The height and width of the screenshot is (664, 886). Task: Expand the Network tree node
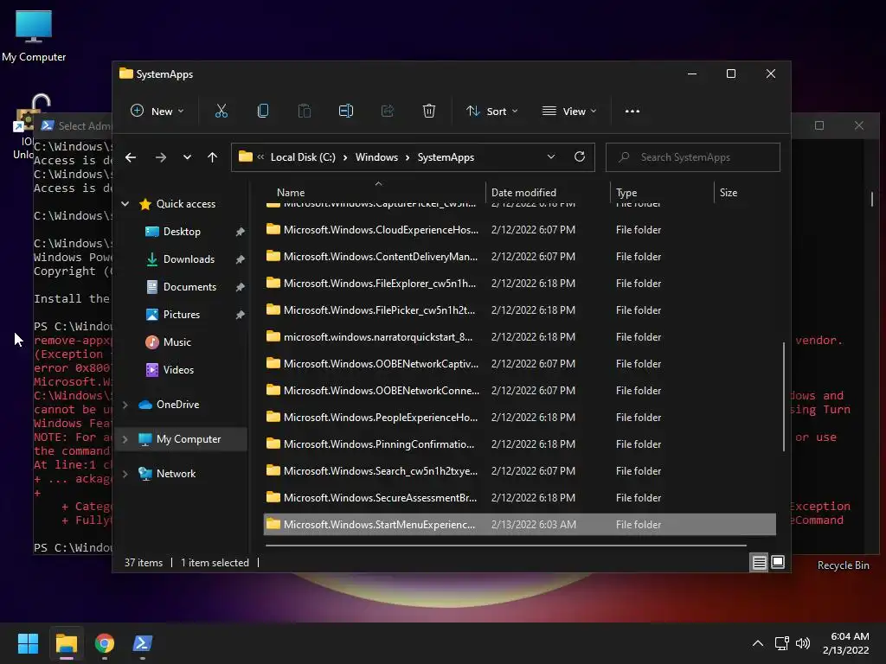click(125, 474)
